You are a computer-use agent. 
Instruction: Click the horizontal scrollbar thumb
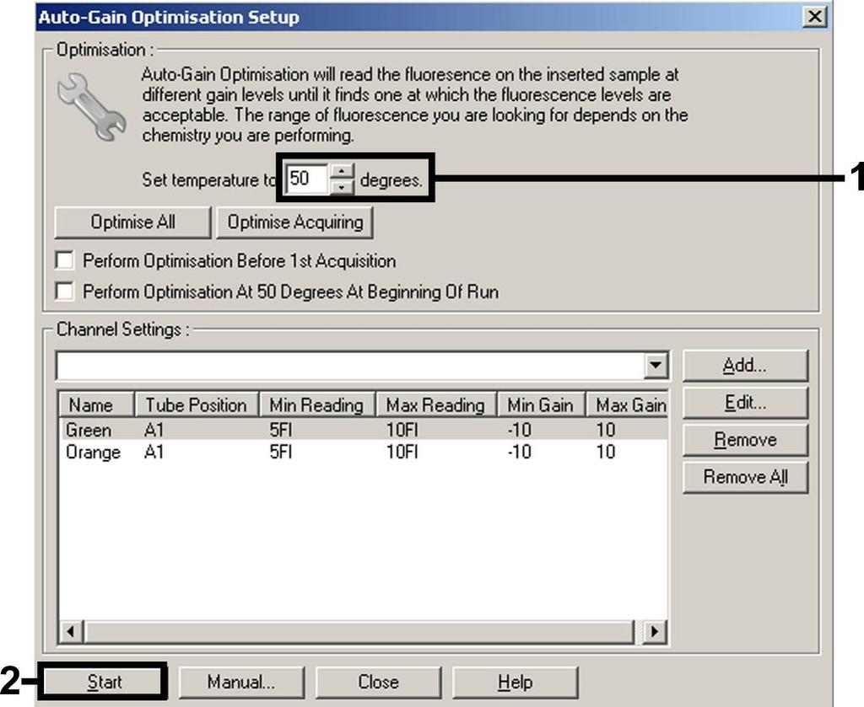(359, 631)
